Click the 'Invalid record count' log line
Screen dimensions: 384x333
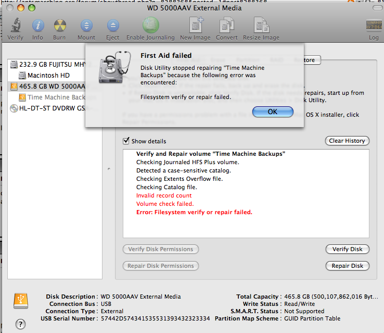[164, 195]
